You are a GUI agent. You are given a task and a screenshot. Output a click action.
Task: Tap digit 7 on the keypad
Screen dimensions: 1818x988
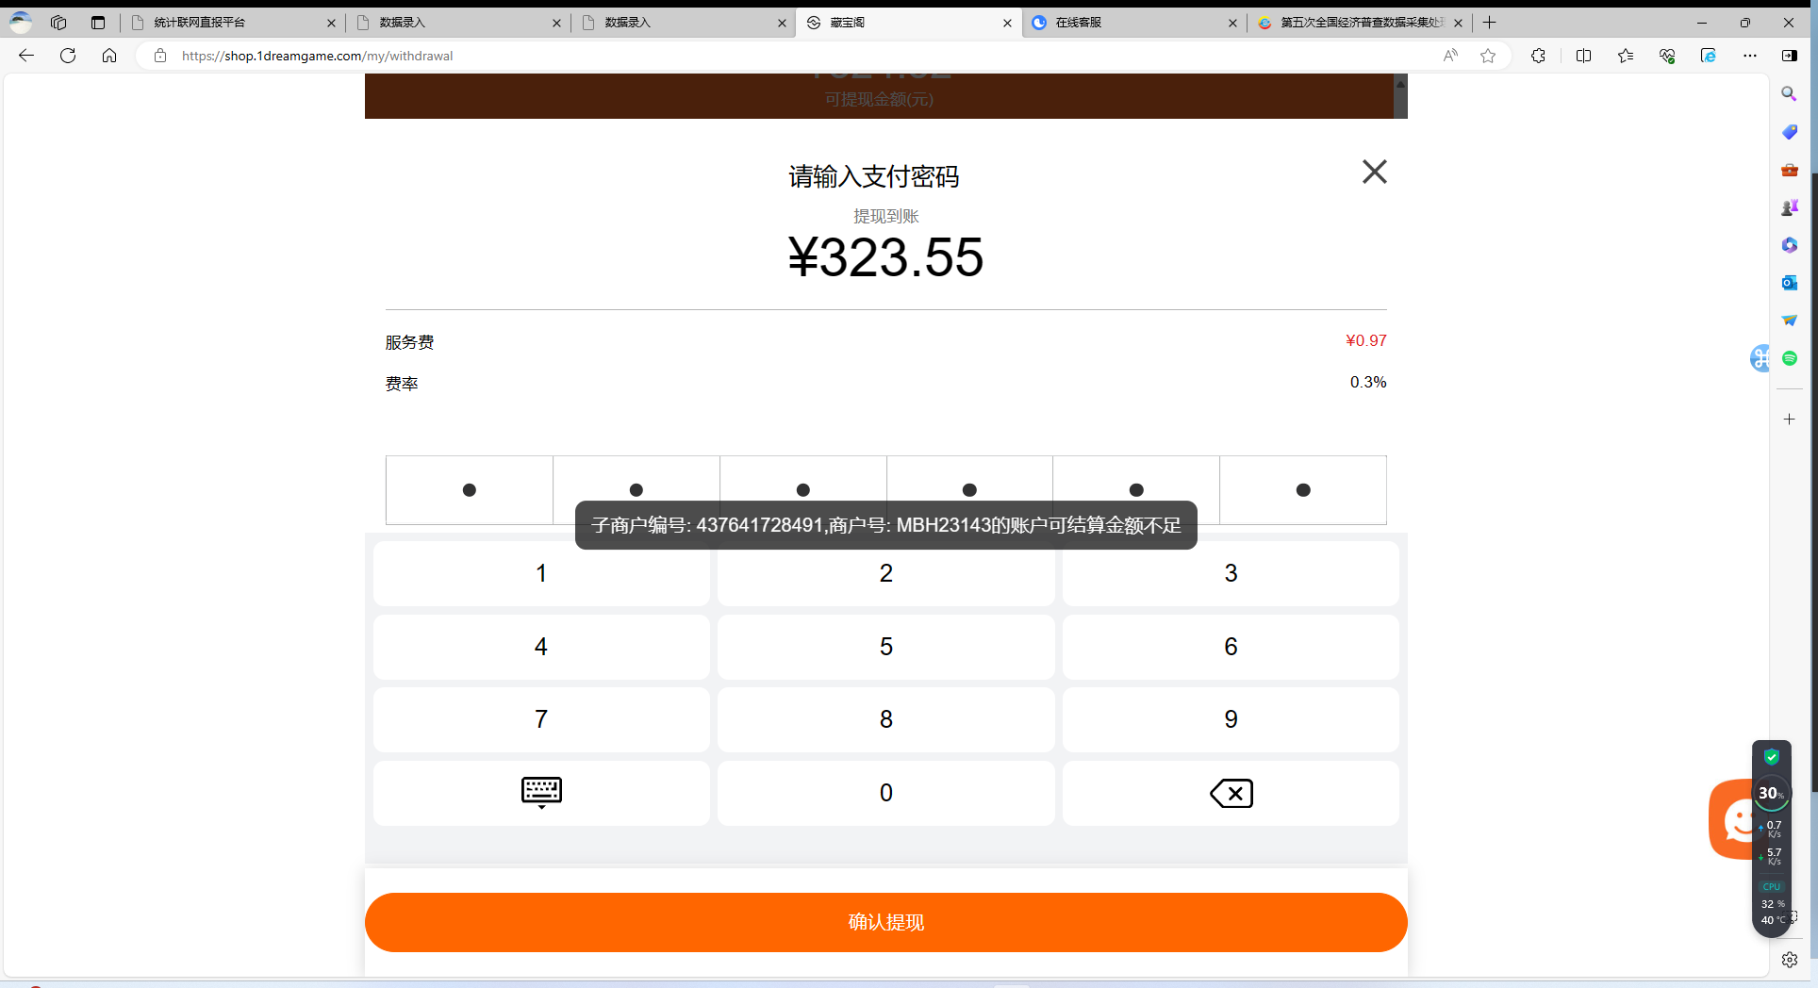pos(541,719)
